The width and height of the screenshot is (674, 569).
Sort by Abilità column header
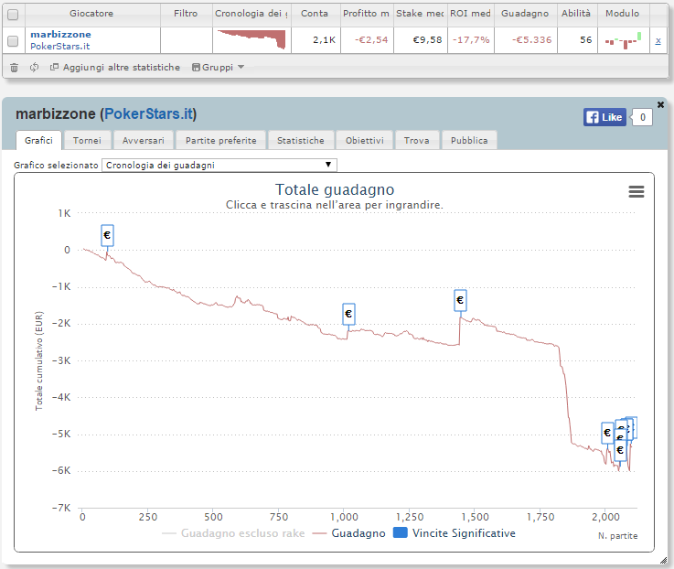coord(576,14)
